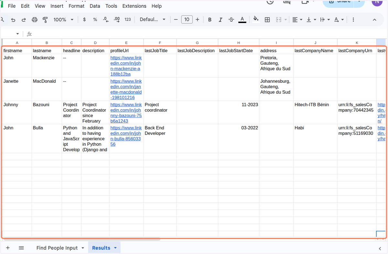Decrease font size minus button

176,19
